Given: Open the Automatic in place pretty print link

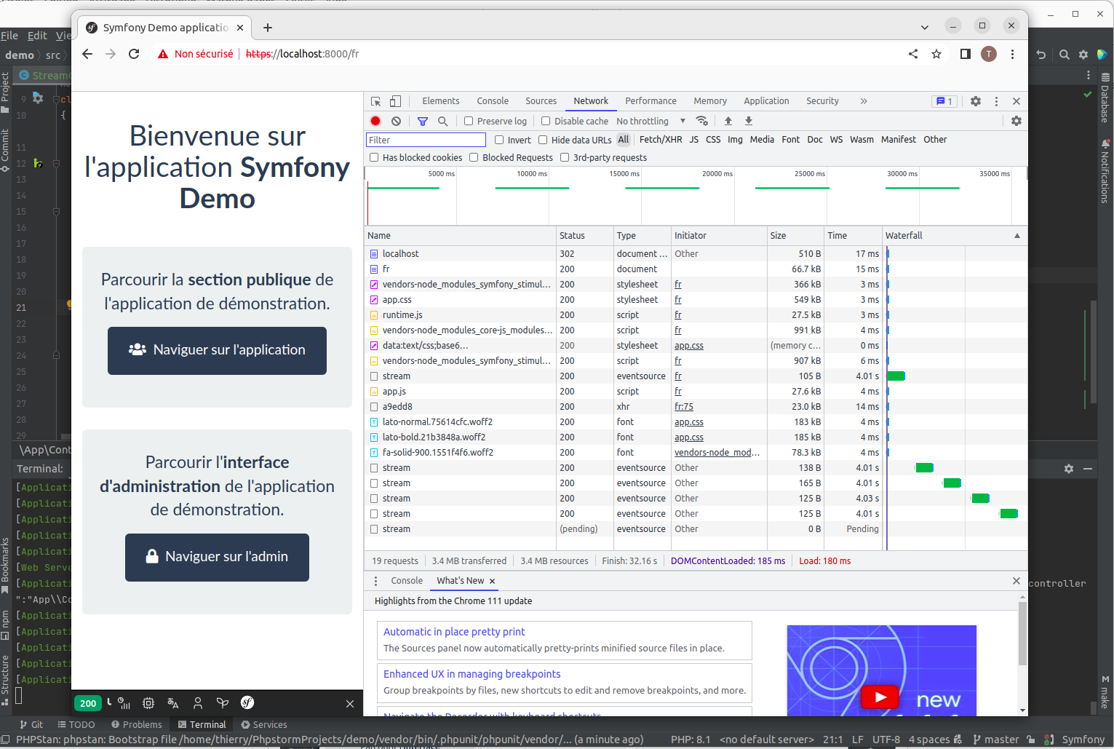Looking at the screenshot, I should tap(453, 632).
